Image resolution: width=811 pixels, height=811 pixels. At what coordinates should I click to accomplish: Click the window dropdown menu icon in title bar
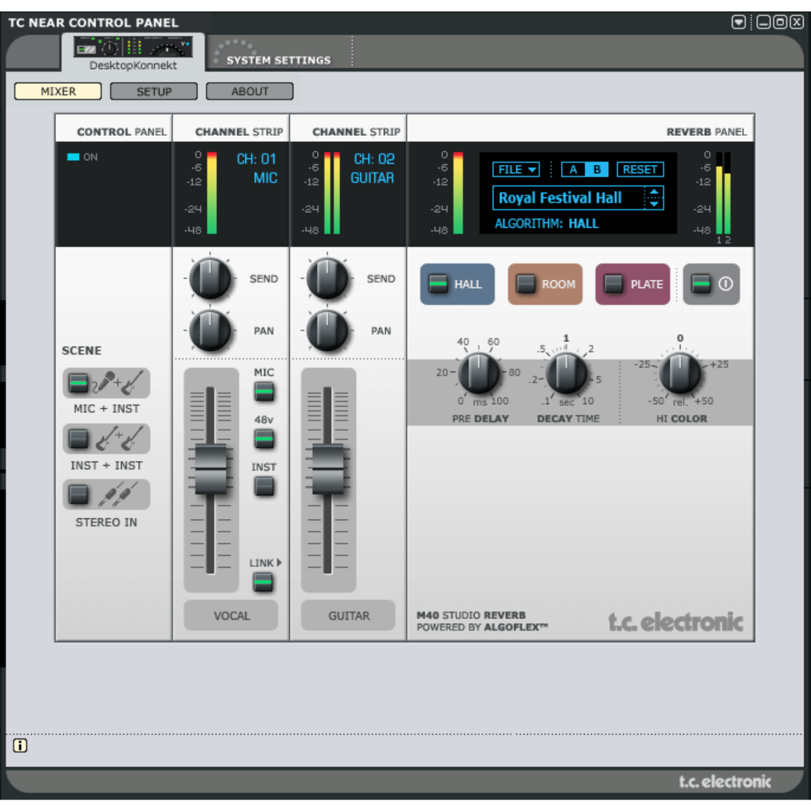[x=739, y=22]
